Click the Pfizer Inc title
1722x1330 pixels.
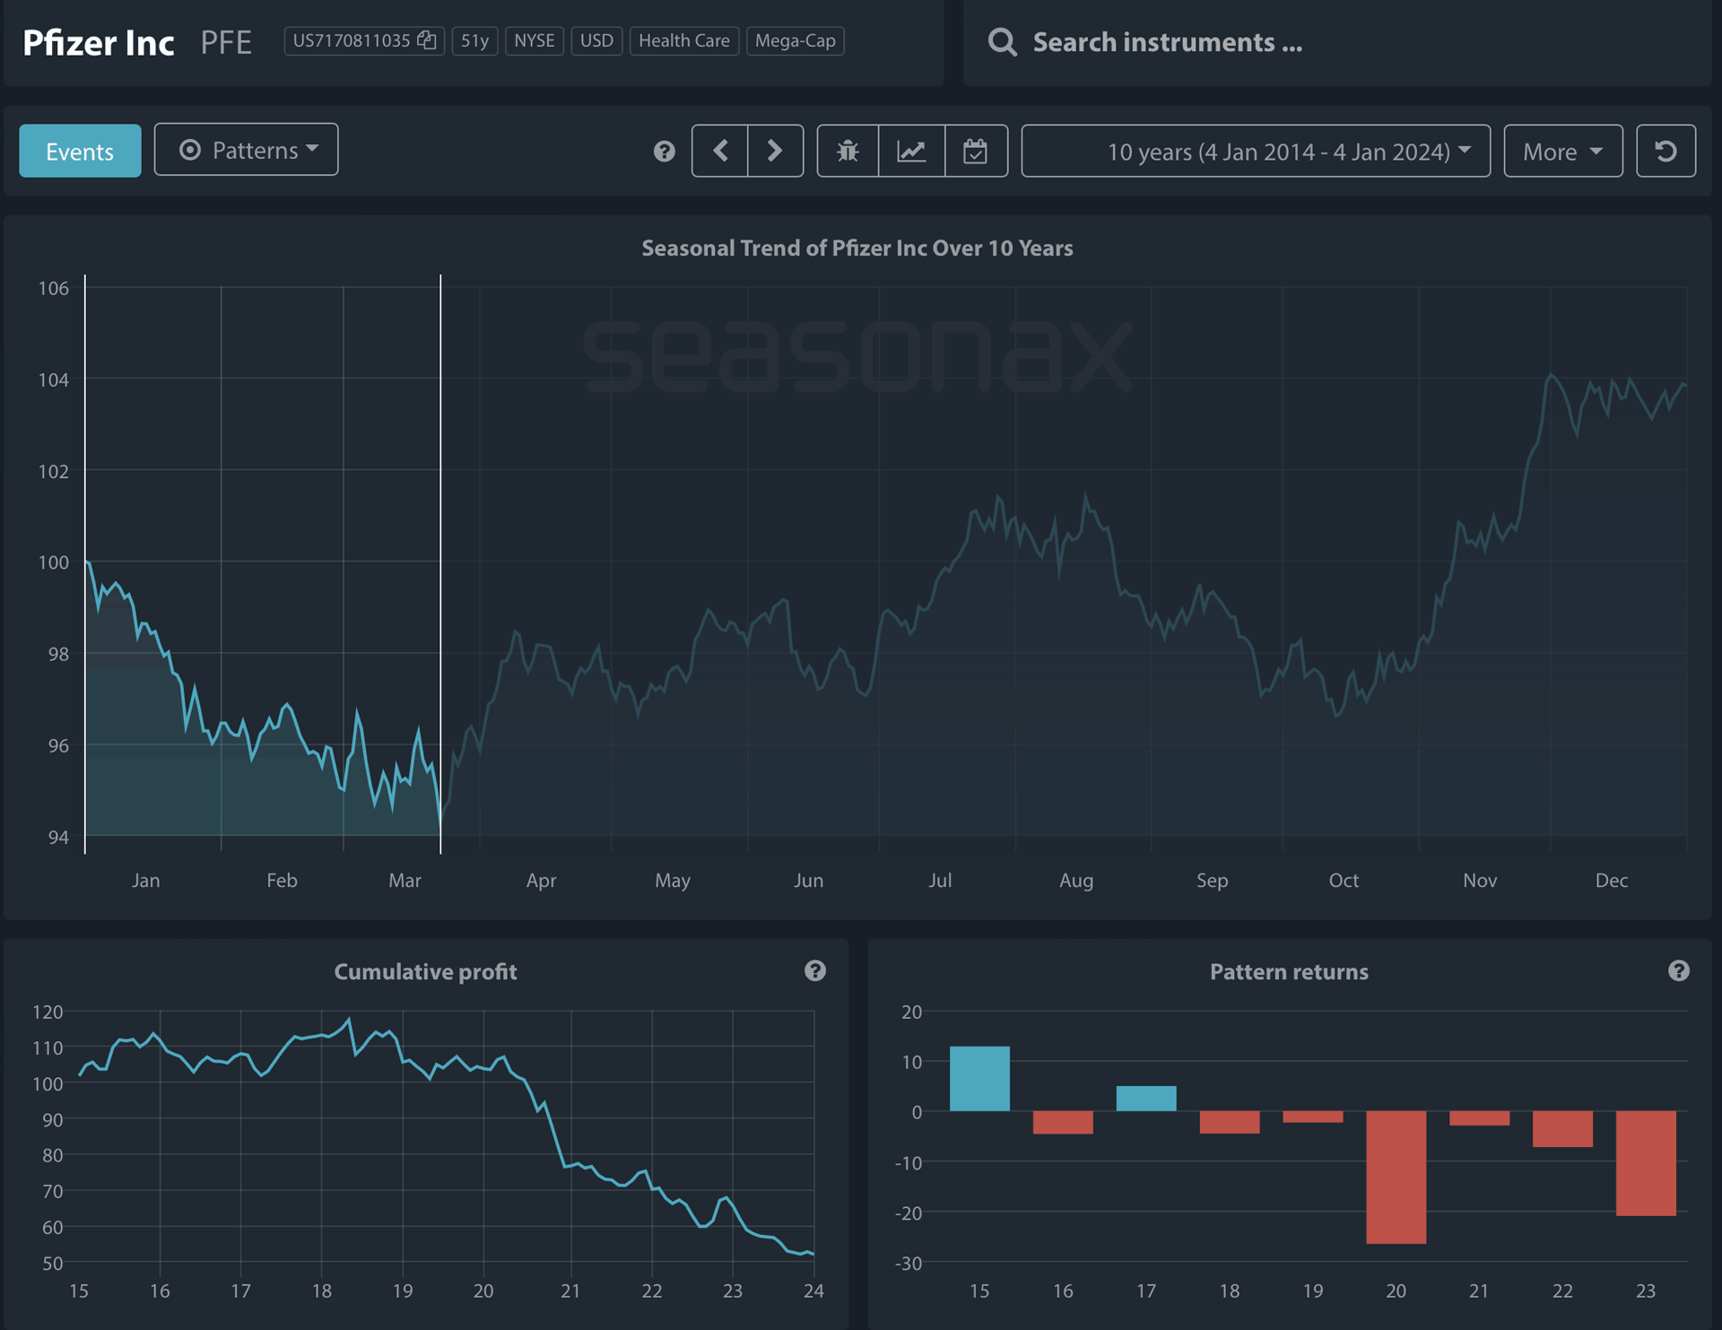[98, 42]
